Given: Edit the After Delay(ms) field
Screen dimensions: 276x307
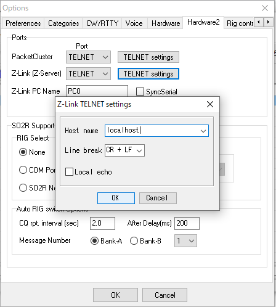Looking at the screenshot, I should coord(187,223).
